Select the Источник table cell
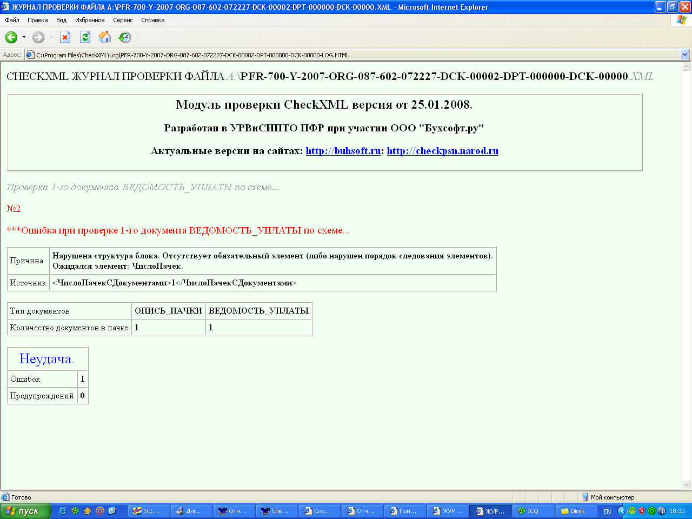The width and height of the screenshot is (692, 519). (28, 283)
